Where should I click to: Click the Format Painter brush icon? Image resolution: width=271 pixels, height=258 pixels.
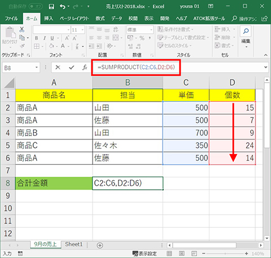(x=22, y=46)
